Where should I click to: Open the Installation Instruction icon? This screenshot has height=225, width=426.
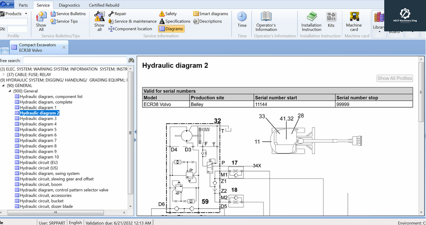coord(311,17)
